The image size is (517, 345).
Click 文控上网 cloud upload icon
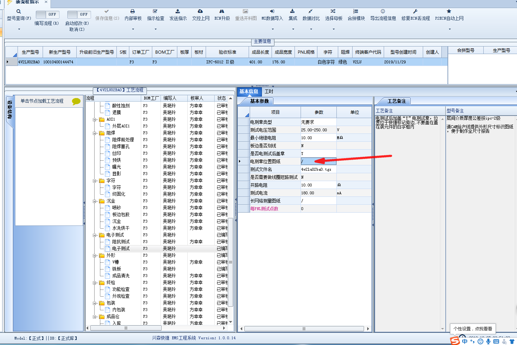(x=200, y=11)
